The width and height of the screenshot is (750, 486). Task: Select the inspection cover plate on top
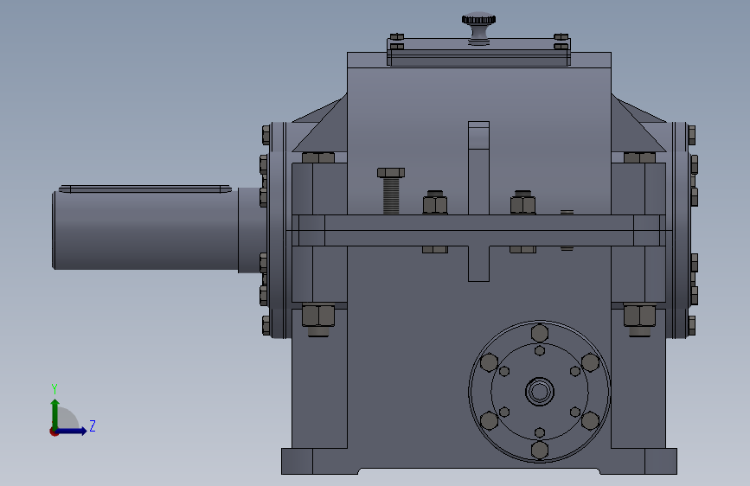(478, 52)
